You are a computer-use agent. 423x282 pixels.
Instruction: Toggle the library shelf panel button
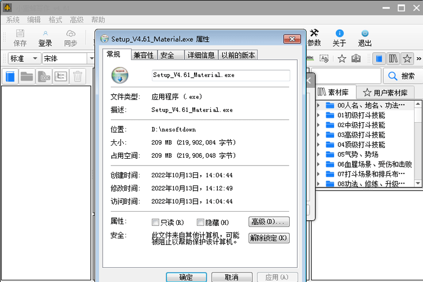tap(393, 59)
